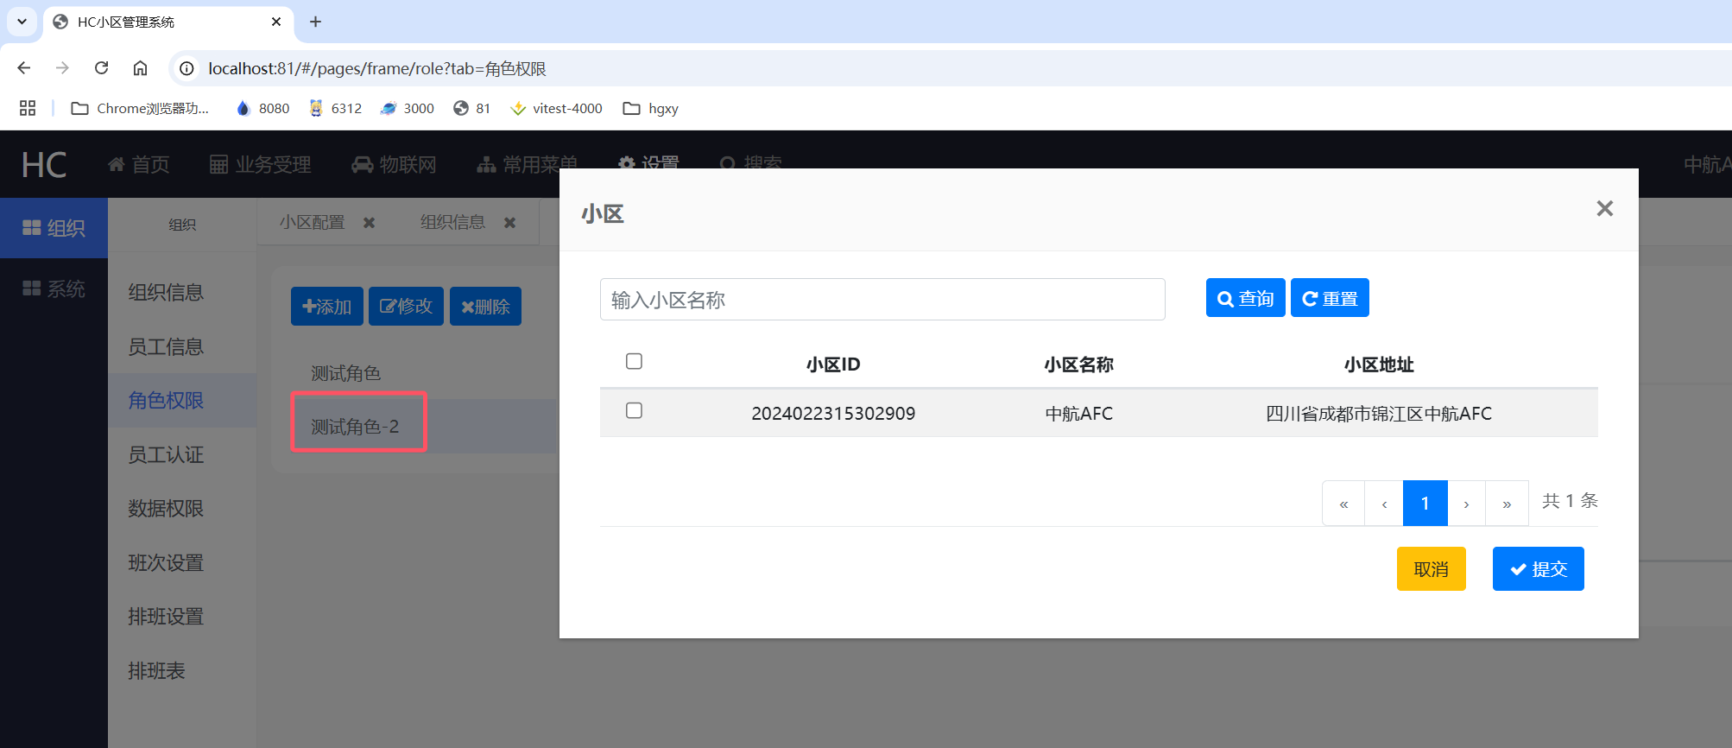Select the 测试角色 role

346,373
